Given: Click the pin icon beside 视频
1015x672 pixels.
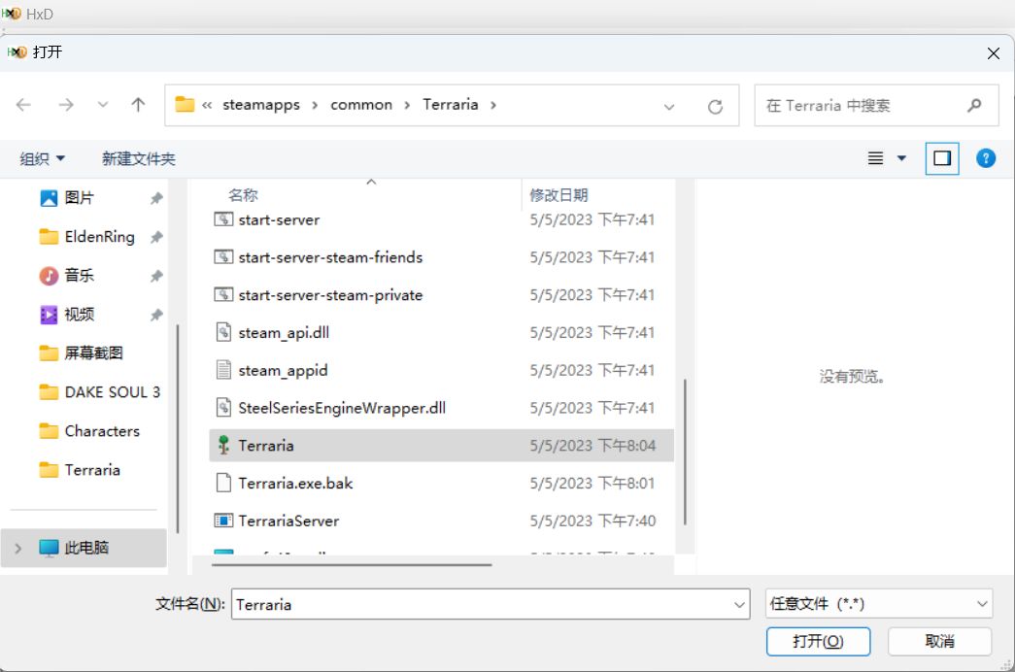Looking at the screenshot, I should pos(156,315).
